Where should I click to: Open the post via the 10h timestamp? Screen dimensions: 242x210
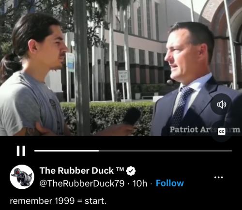click(140, 183)
